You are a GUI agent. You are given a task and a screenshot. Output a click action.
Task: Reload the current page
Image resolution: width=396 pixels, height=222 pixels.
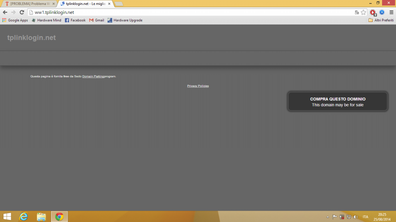[x=22, y=12]
